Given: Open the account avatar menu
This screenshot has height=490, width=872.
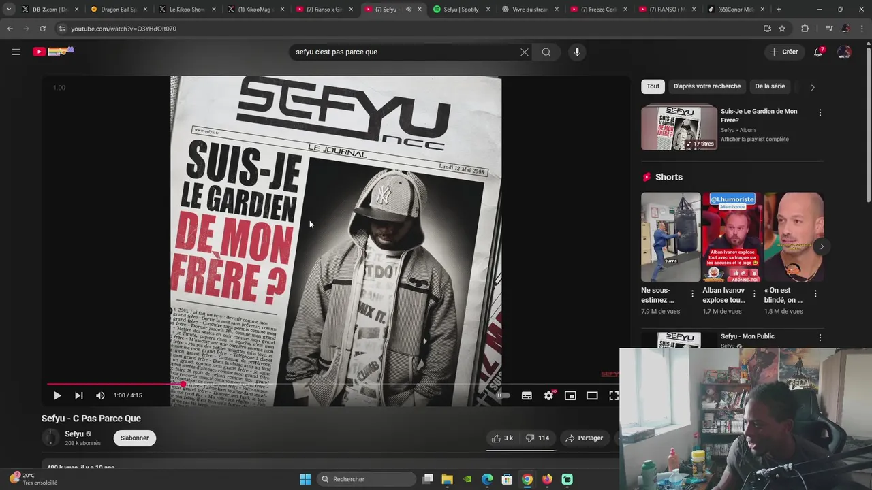Looking at the screenshot, I should [x=844, y=52].
